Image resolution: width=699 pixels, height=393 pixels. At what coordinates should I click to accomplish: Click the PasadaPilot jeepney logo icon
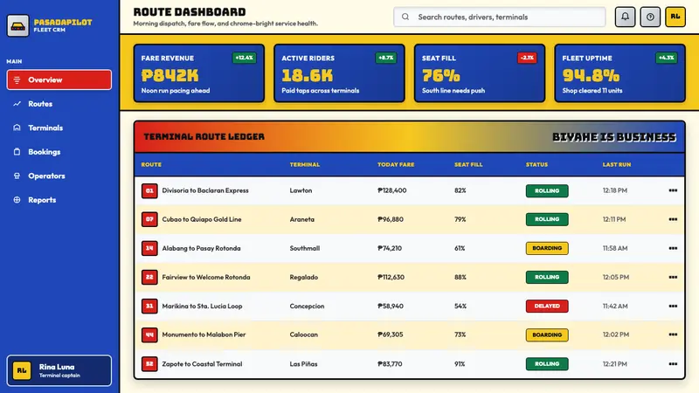(x=17, y=26)
